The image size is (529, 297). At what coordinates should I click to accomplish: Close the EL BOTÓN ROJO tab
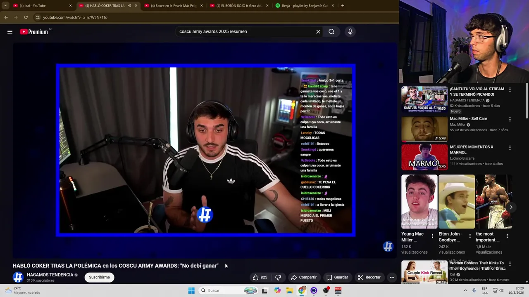tap(267, 6)
